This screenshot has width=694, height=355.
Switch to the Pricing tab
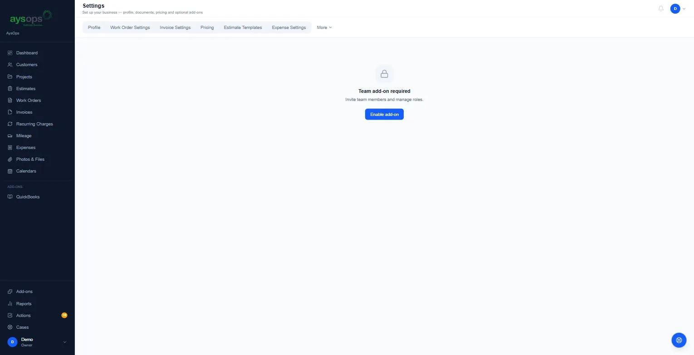(x=207, y=28)
